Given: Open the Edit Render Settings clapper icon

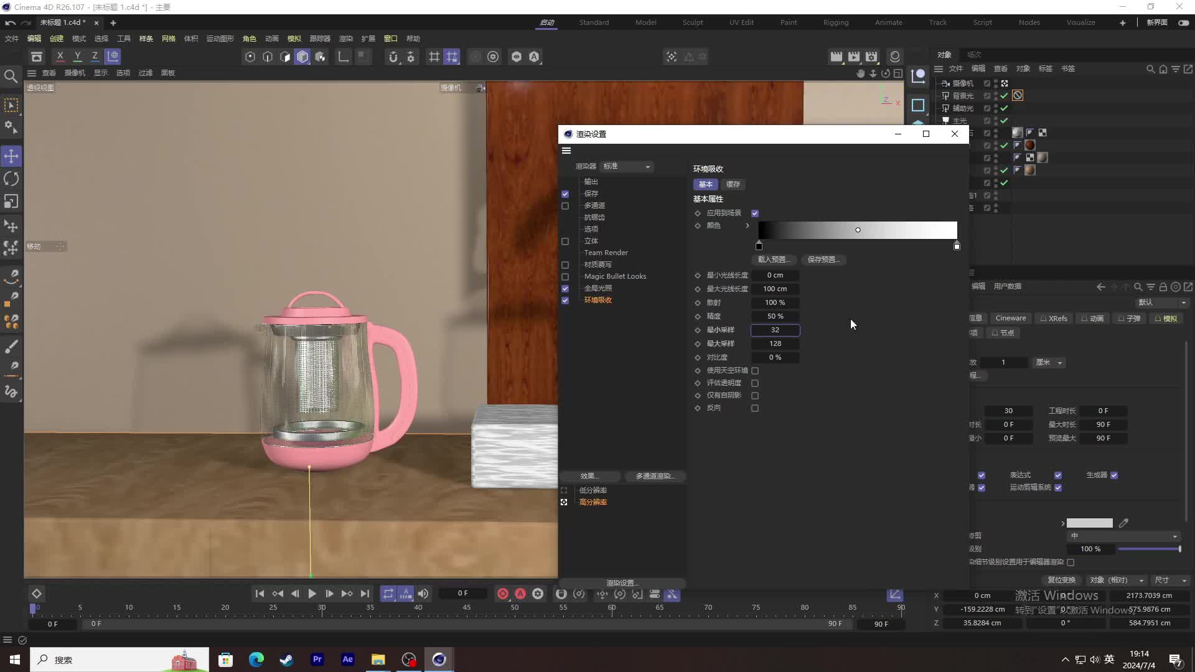Looking at the screenshot, I should (871, 57).
